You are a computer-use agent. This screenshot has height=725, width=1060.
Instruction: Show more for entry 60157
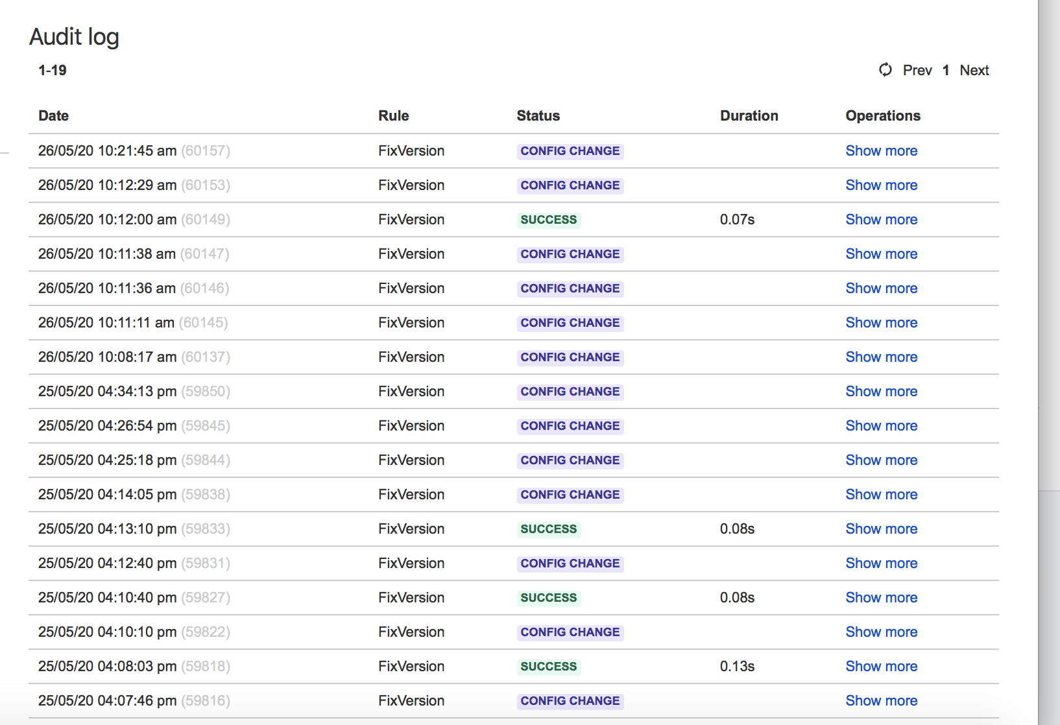click(881, 150)
